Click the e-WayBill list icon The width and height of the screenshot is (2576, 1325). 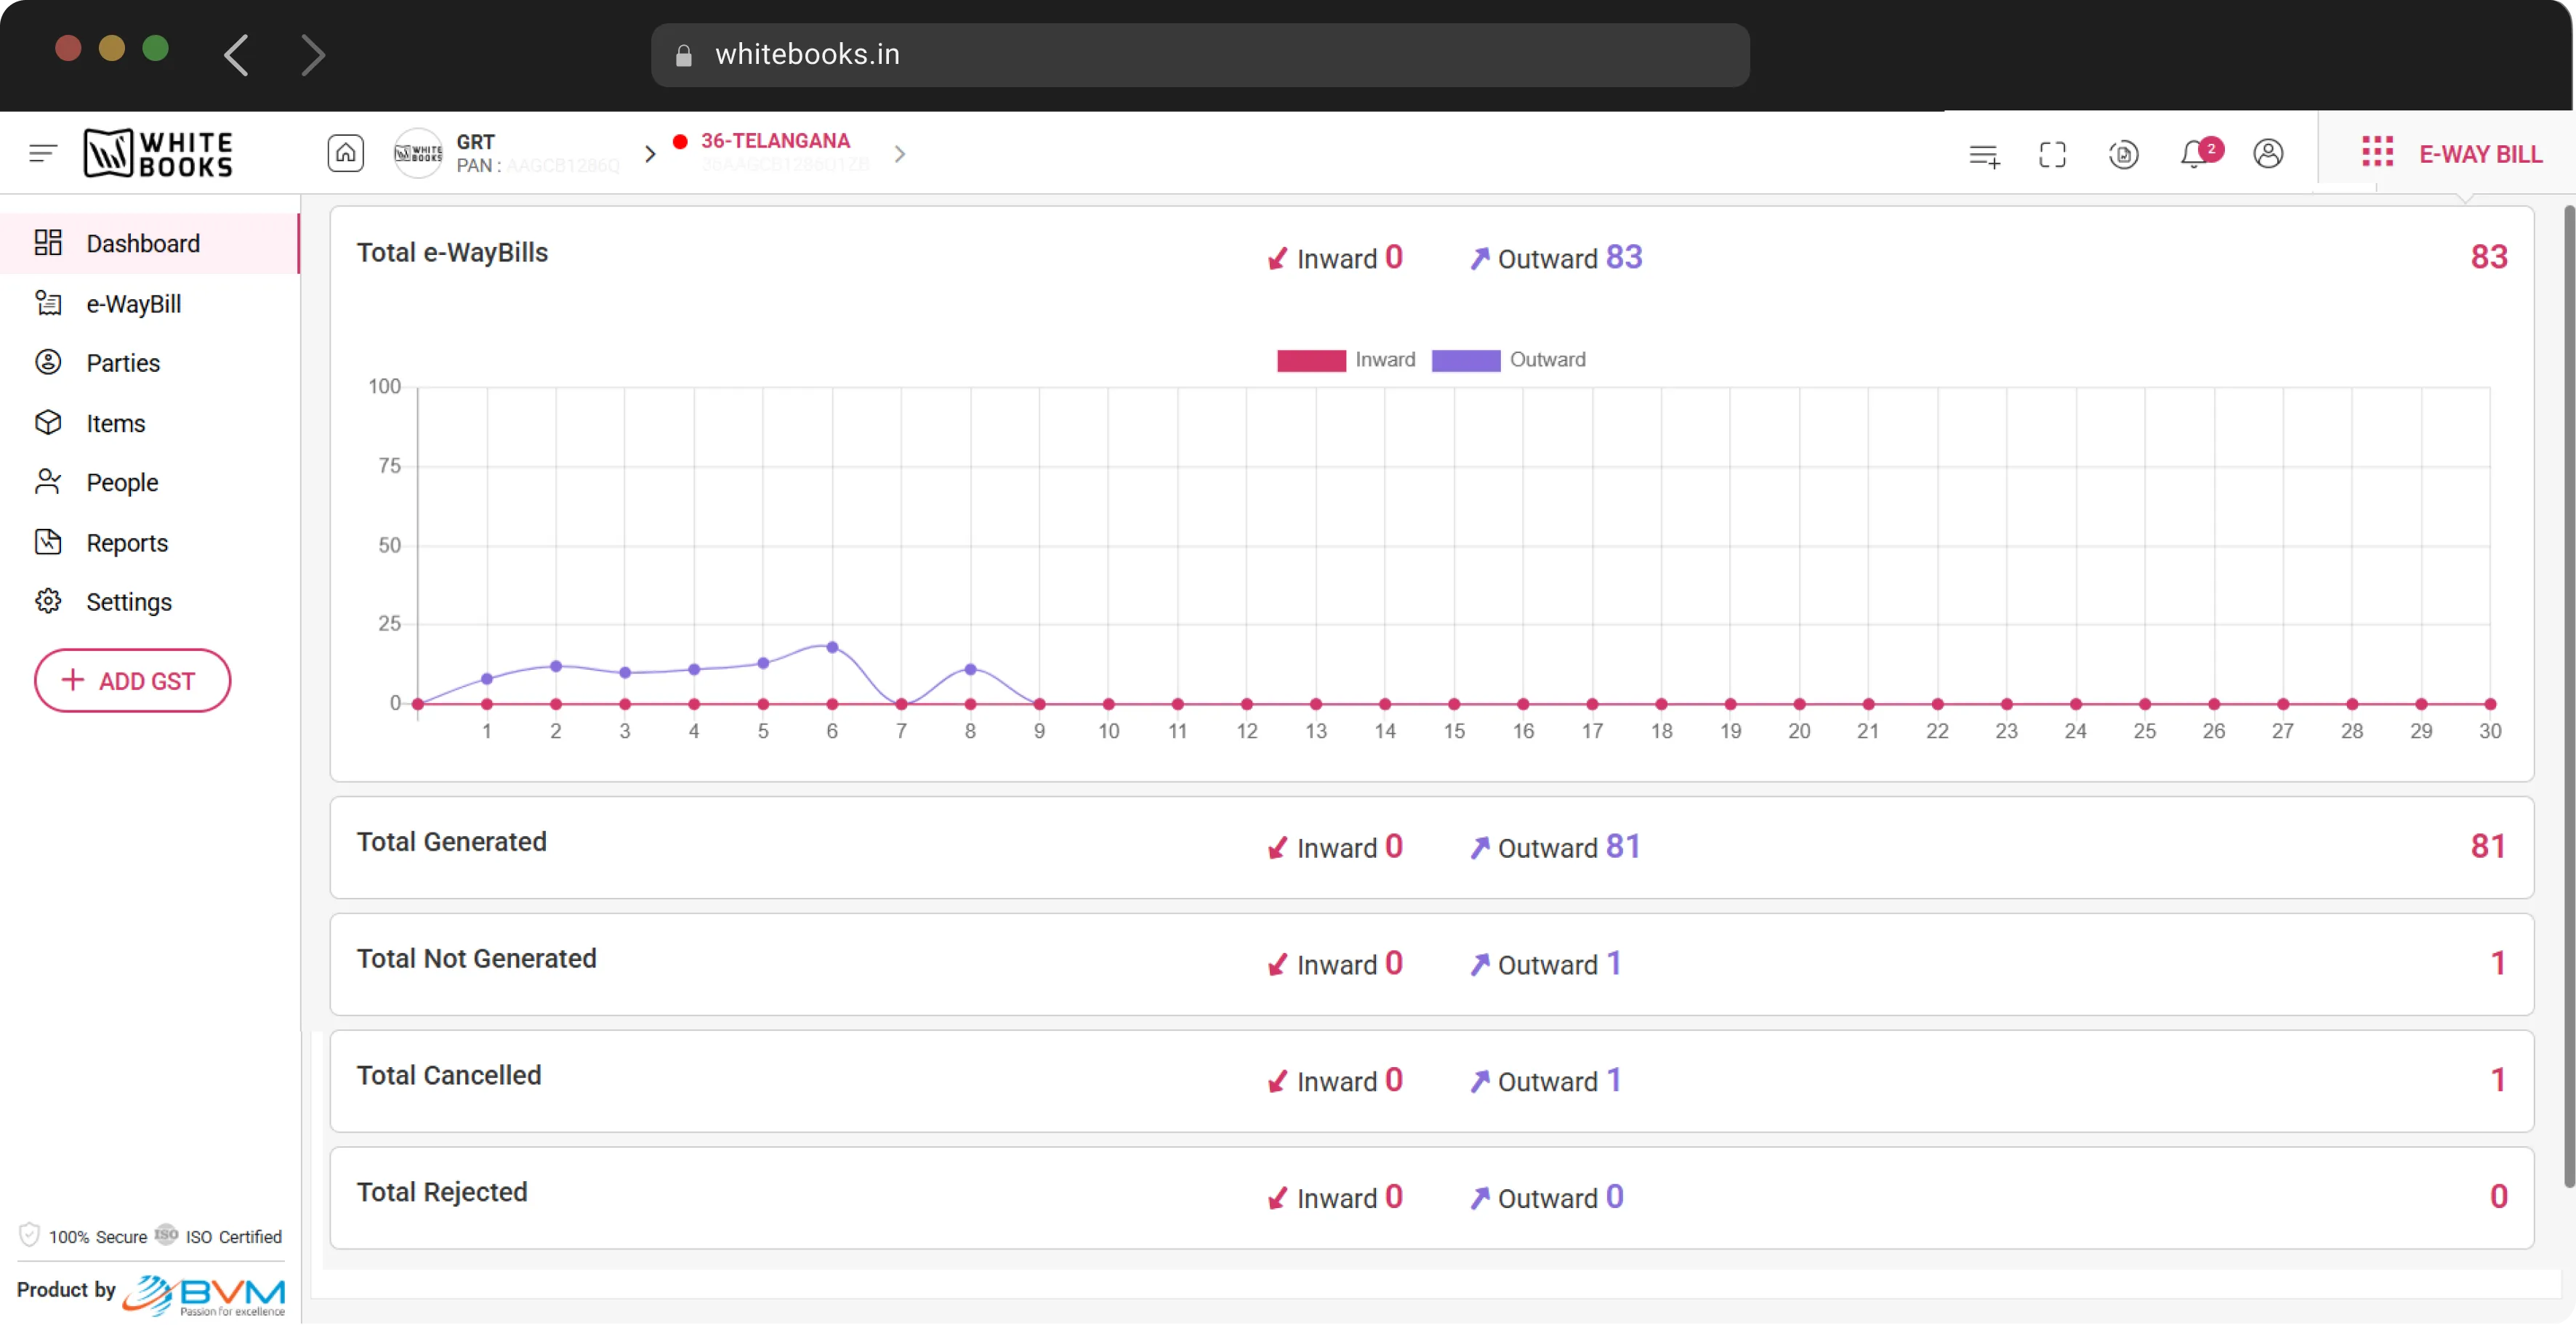coord(48,303)
